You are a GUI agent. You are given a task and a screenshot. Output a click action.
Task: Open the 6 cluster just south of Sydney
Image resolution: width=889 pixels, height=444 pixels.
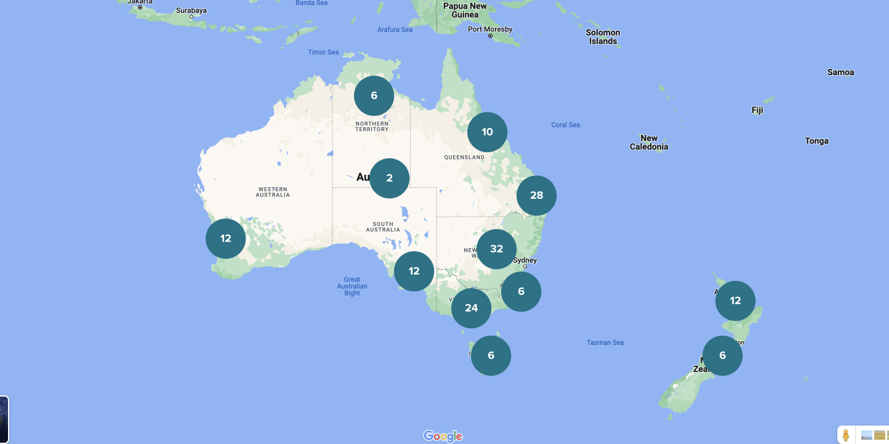(x=521, y=291)
